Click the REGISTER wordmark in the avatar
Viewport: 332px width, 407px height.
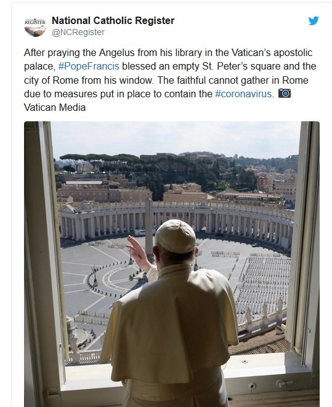(x=35, y=22)
